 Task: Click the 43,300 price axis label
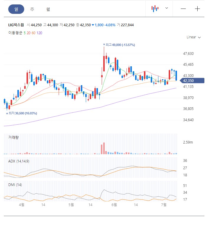(x=188, y=76)
